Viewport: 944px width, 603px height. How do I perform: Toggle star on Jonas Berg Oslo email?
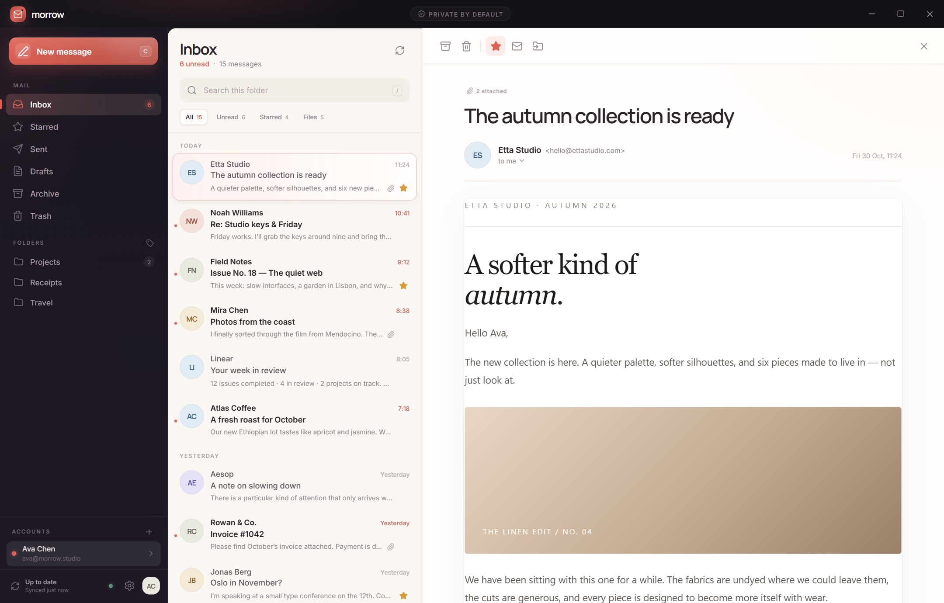tap(403, 596)
